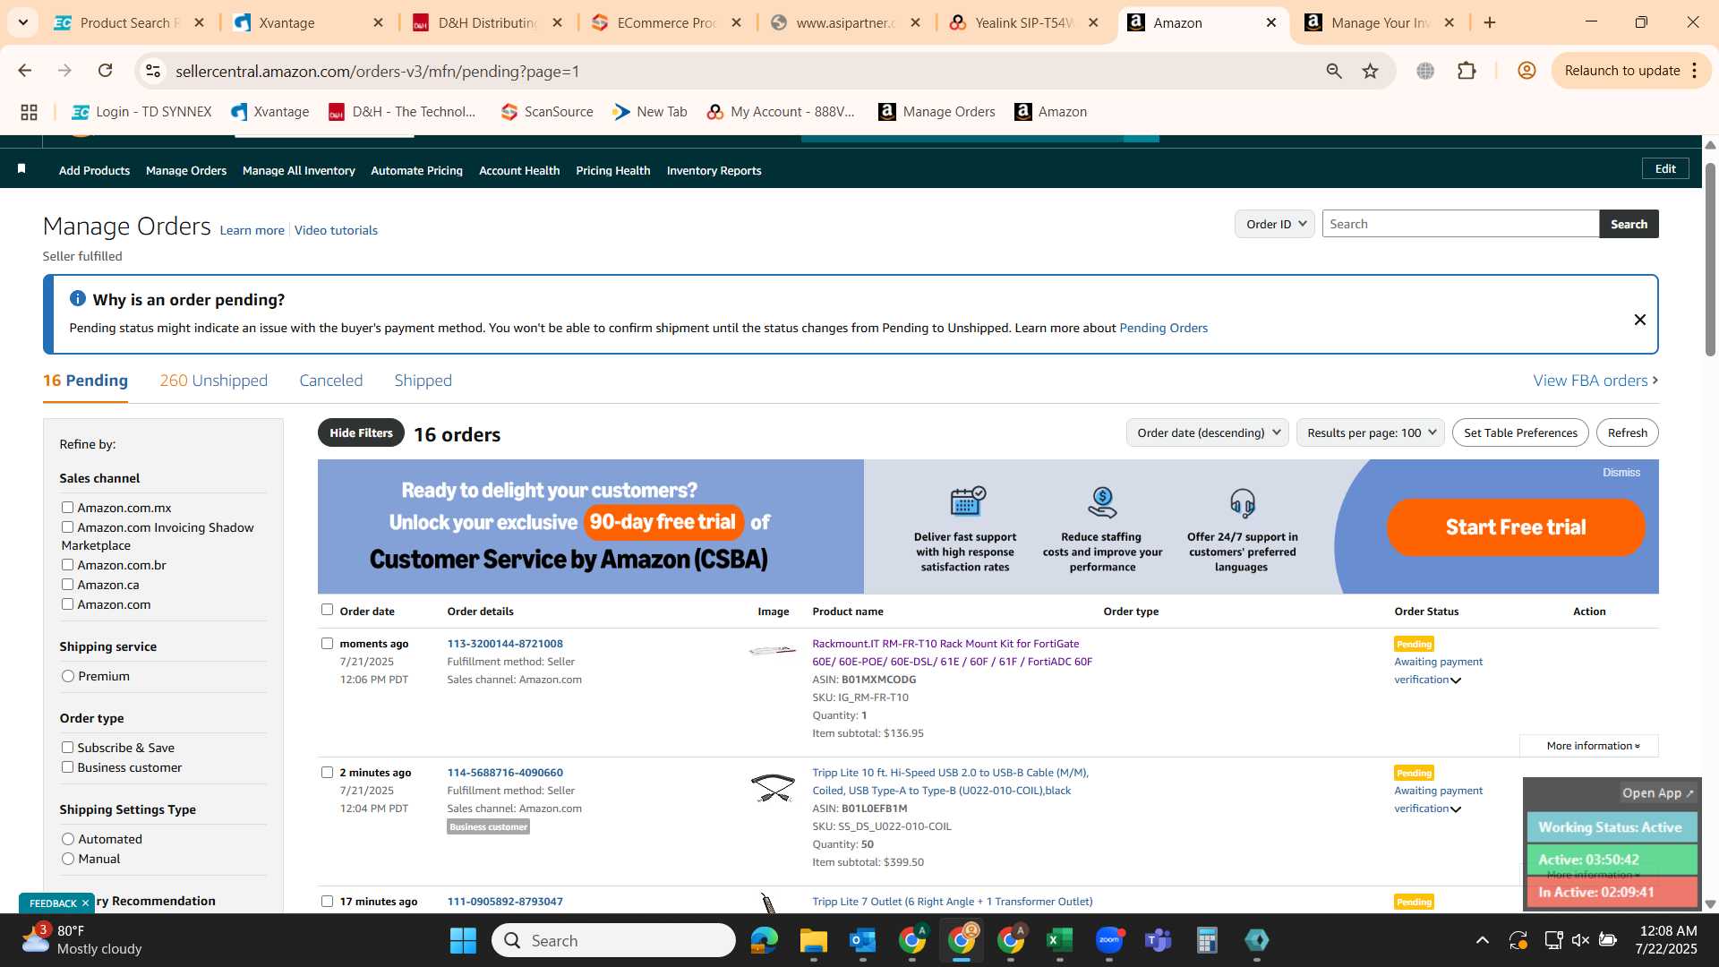This screenshot has height=967, width=1719.
Task: Open Automate Pricing in the nav bar
Action: (416, 170)
